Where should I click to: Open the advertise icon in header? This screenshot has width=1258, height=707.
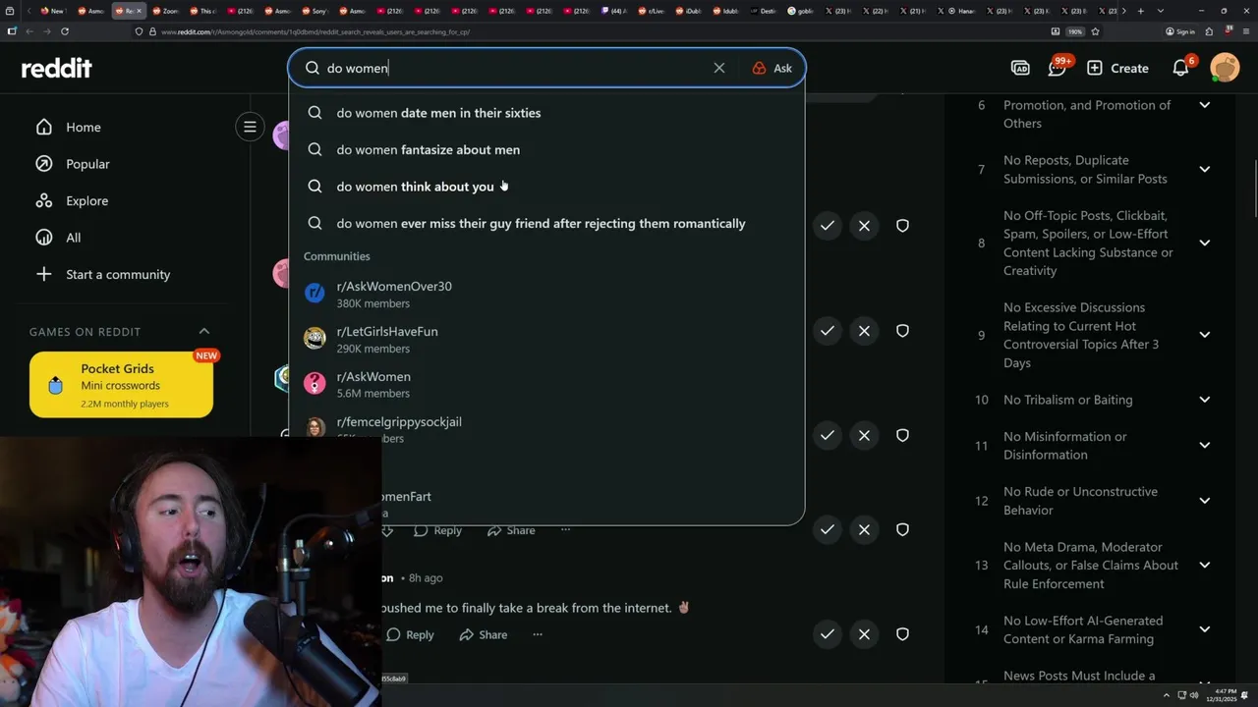pyautogui.click(x=1020, y=68)
